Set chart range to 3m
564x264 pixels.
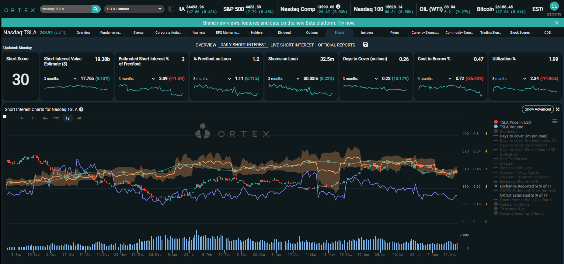point(34,118)
